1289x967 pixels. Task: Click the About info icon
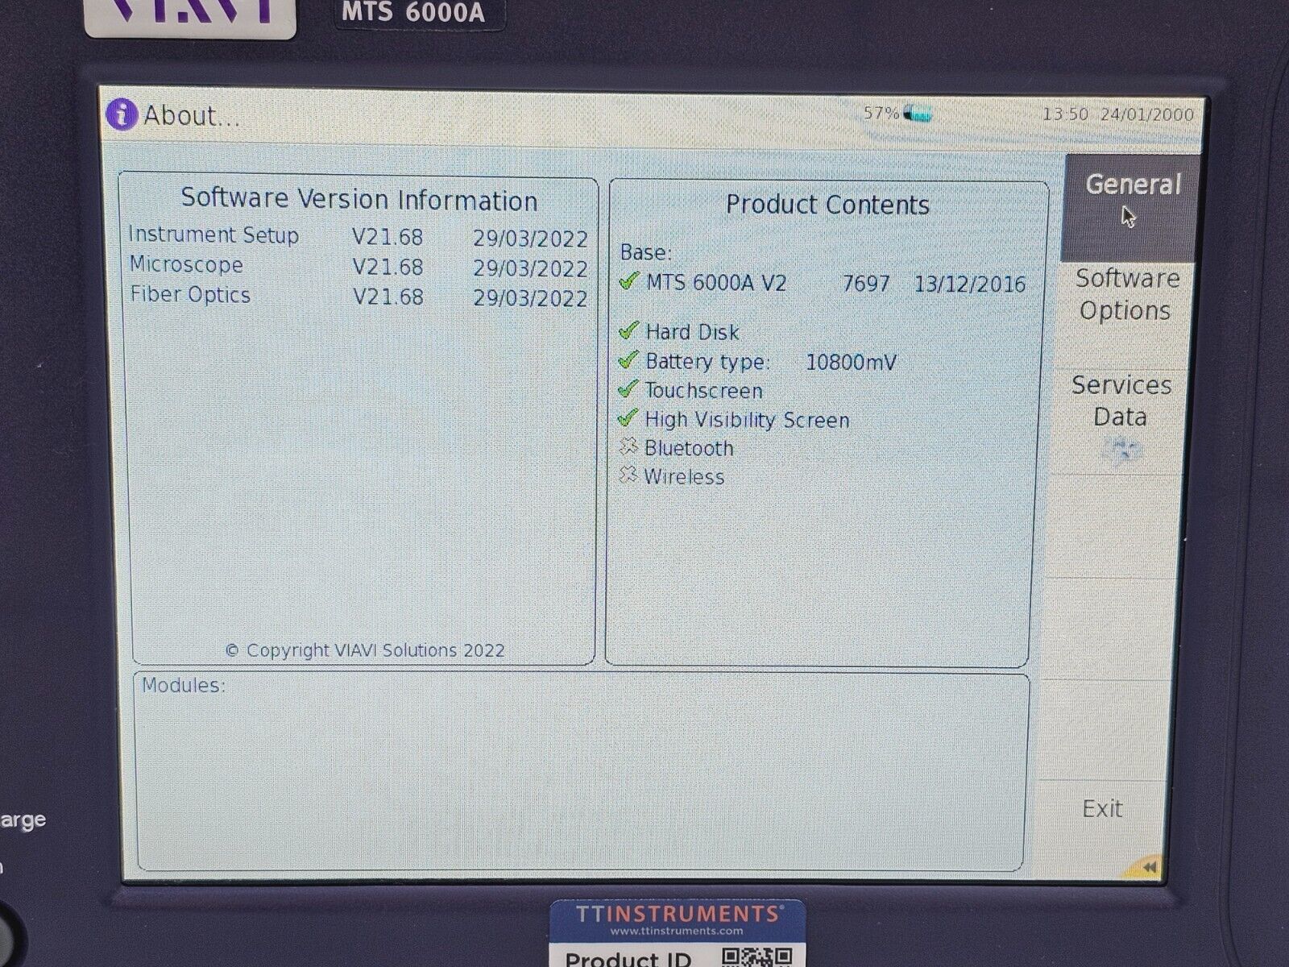pyautogui.click(x=121, y=114)
